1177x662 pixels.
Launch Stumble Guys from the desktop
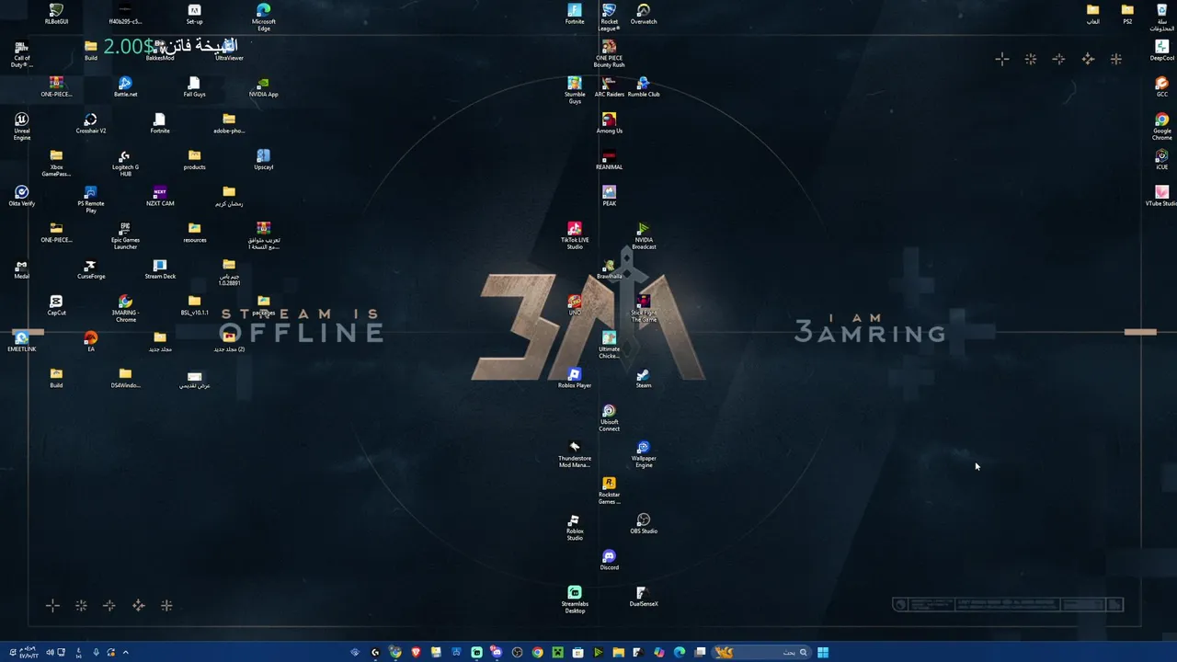tap(575, 90)
